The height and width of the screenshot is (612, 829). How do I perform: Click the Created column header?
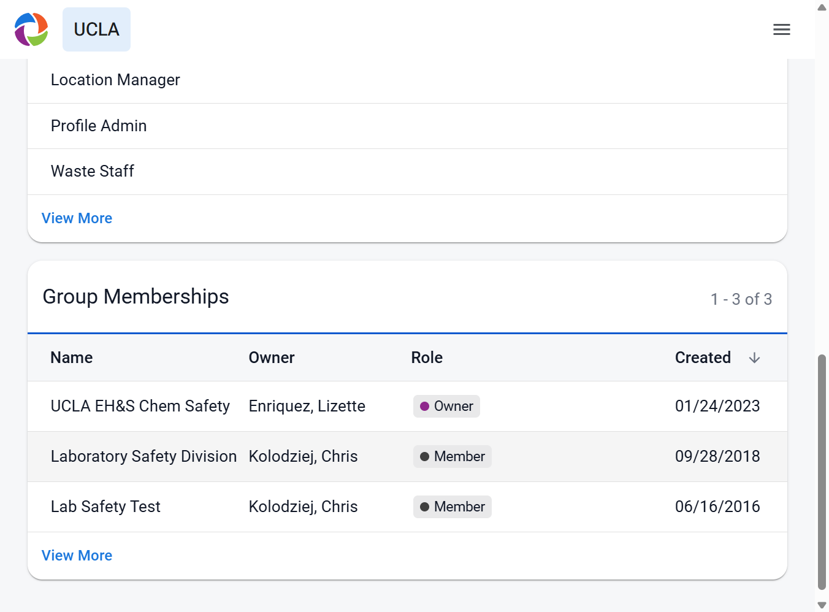coord(703,358)
